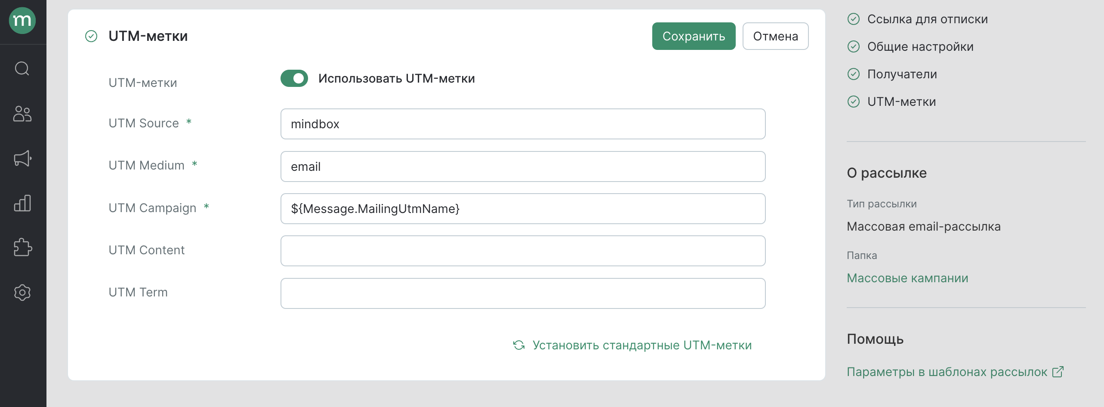
Task: Focus the UTM Source field
Action: [523, 124]
